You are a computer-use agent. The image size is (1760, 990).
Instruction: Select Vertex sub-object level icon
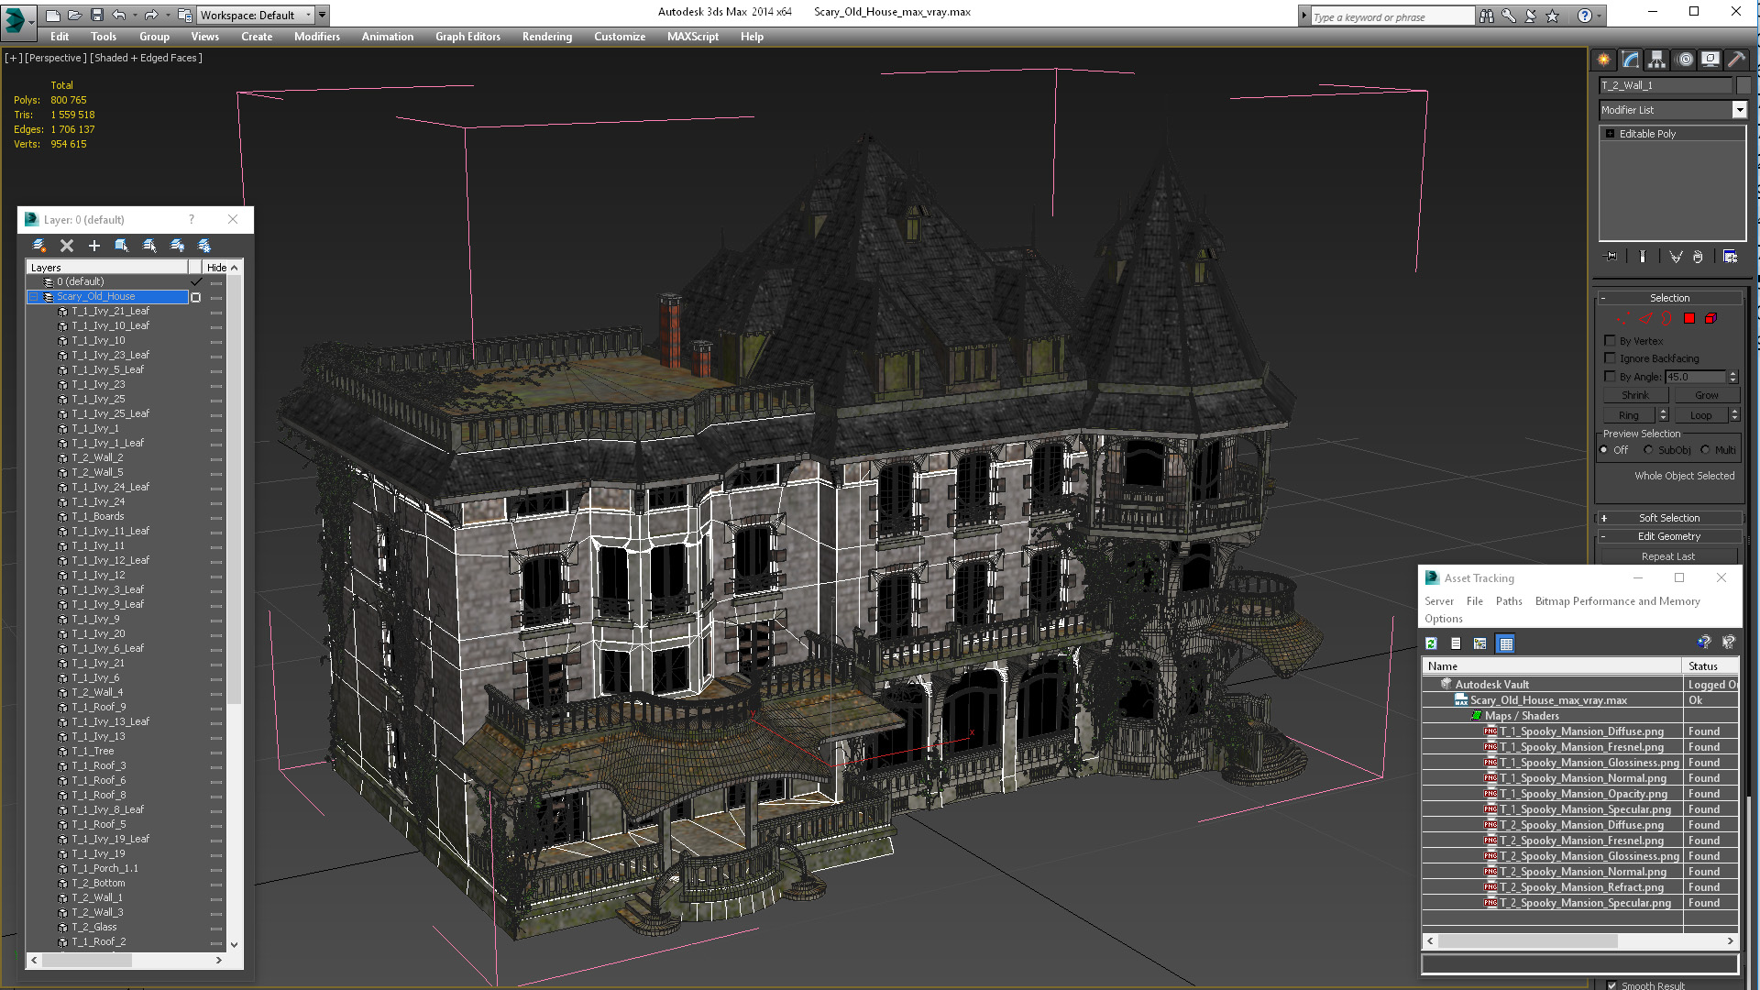[1623, 319]
